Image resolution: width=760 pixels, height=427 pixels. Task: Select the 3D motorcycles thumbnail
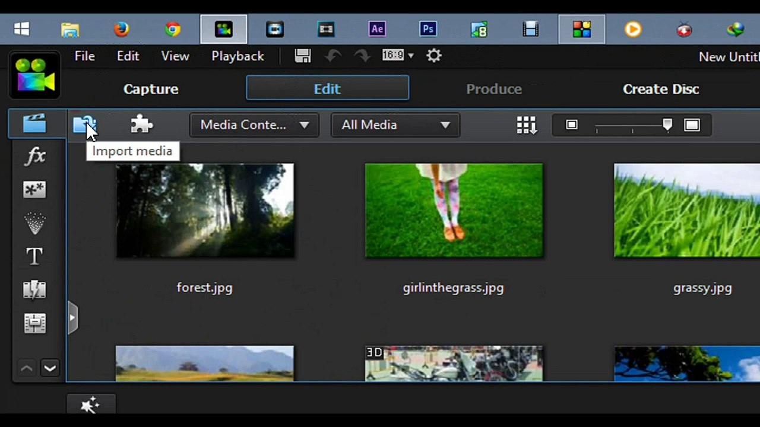[x=454, y=364]
